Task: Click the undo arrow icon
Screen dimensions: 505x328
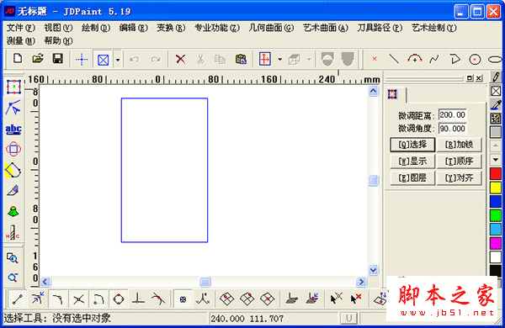Action: (x=134, y=60)
